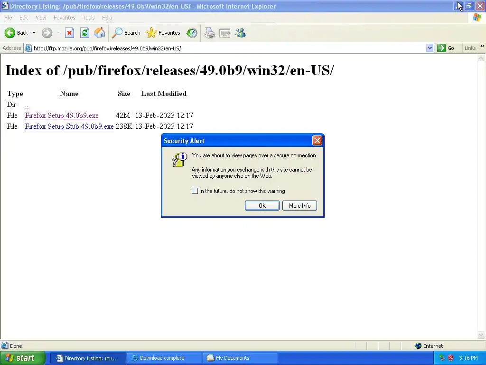The image size is (486, 365).
Task: Expand the Links toolbar chevron
Action: [482, 46]
